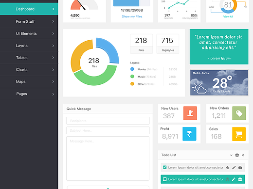
Task: Click the 715 Gigabytes stat box
Action: click(168, 44)
